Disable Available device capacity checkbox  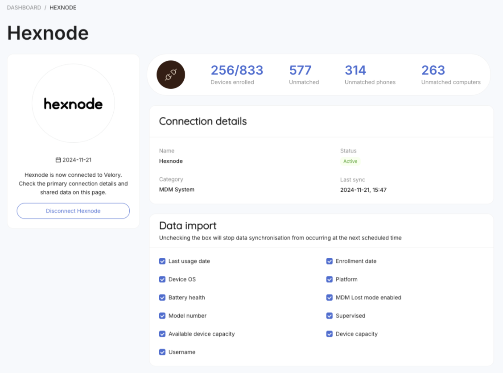tap(162, 334)
